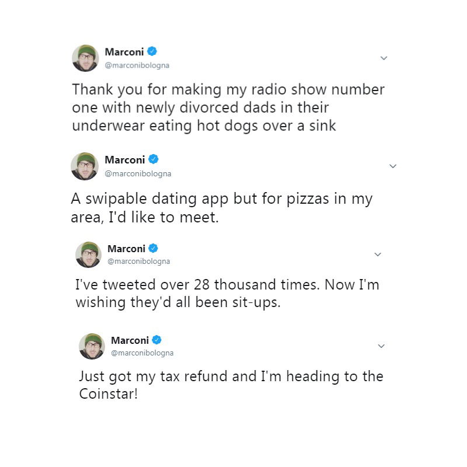Open the profile photo beside pizza dating tweet
This screenshot has width=467, height=467.
[x=85, y=166]
